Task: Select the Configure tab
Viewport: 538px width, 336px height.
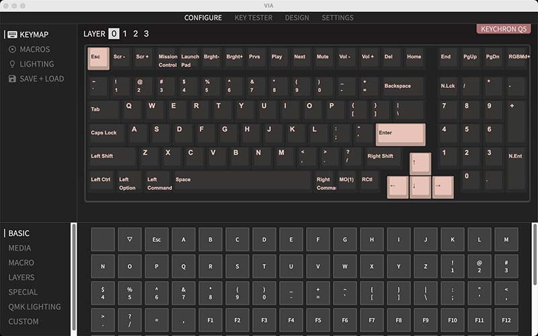Action: point(203,18)
